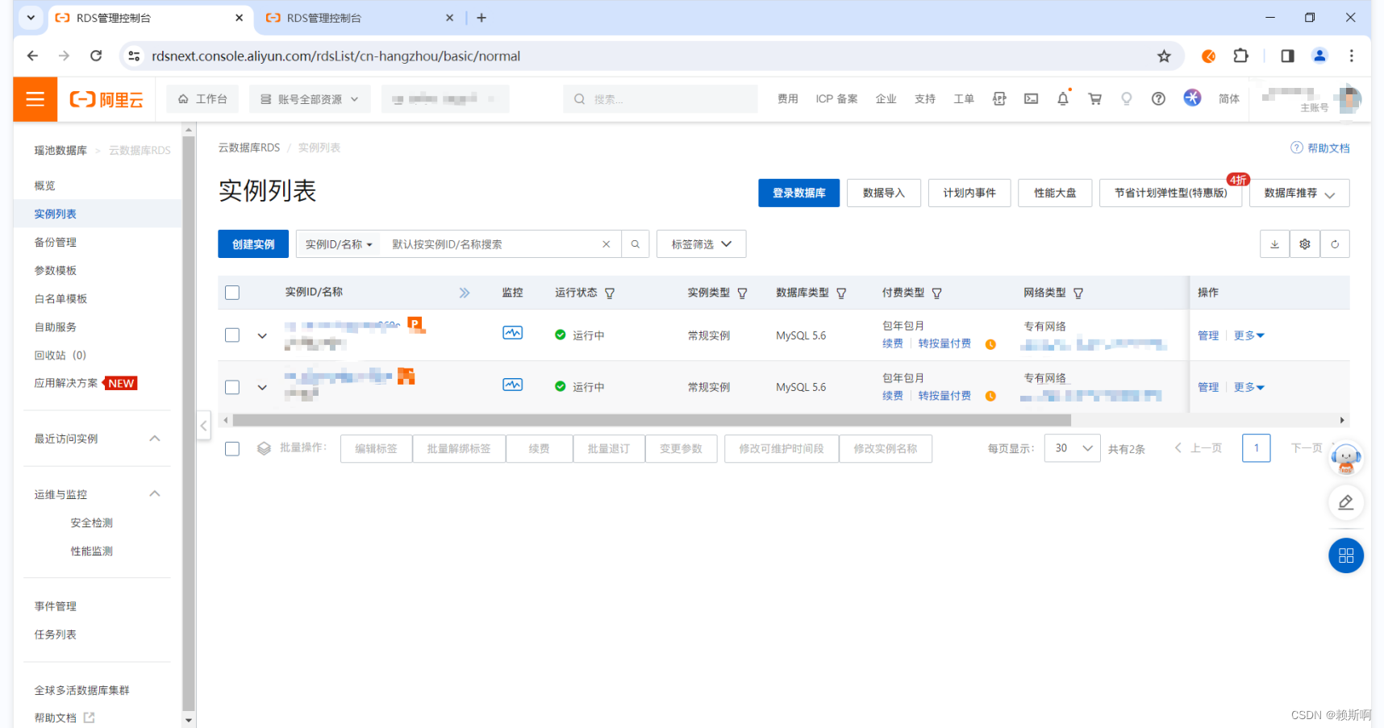Expand first instance row details chevron
The height and width of the screenshot is (728, 1384).
click(x=262, y=336)
